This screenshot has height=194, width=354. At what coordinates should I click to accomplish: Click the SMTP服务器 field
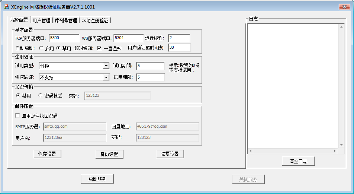click(75, 127)
